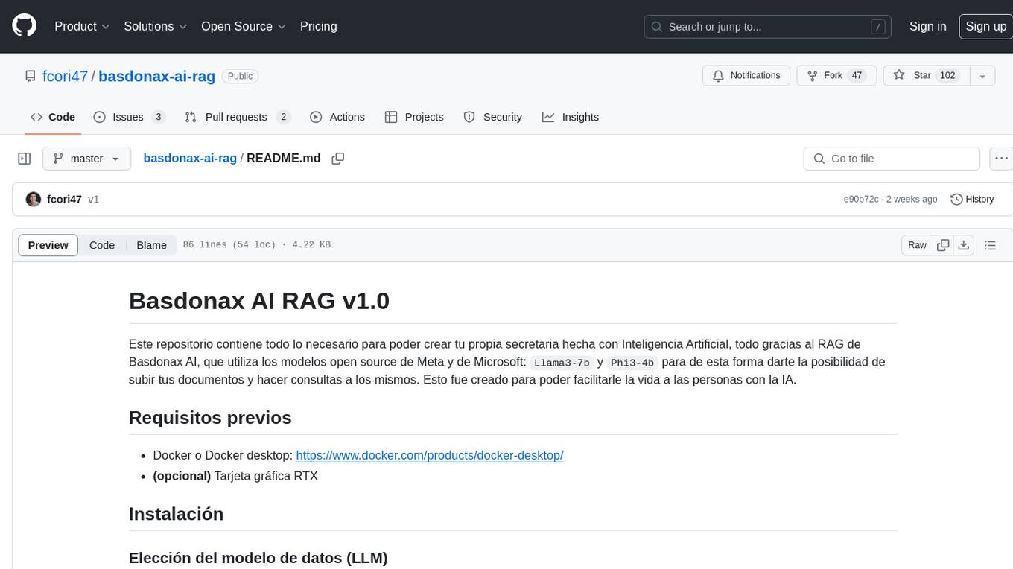
Task: View the file History
Action: click(972, 200)
